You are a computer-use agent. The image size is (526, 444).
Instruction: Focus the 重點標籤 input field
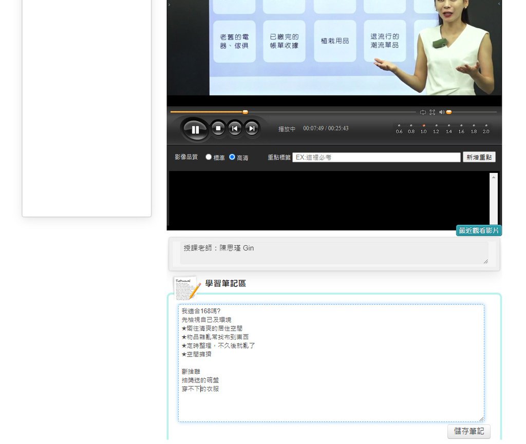[377, 157]
